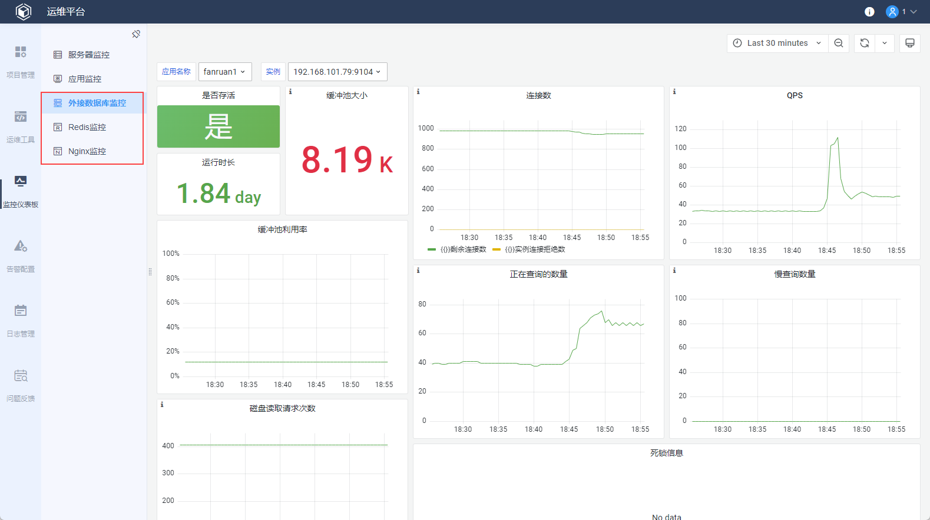
Task: Open the user account avatar menu
Action: (901, 12)
